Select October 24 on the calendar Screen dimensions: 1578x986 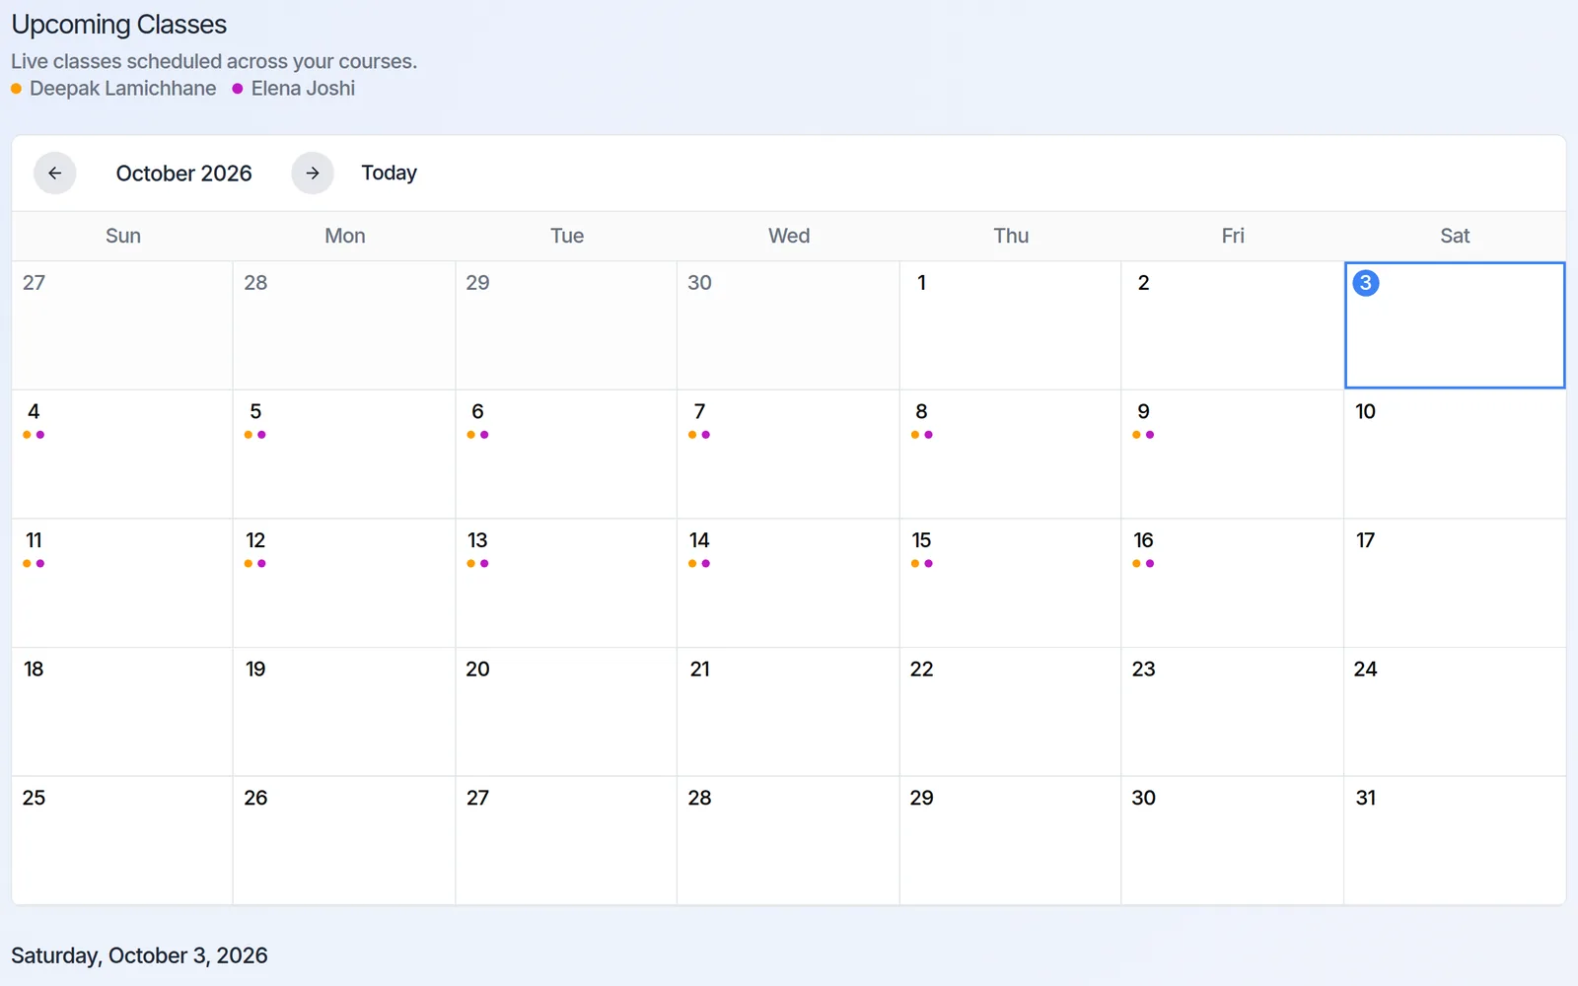pos(1455,712)
